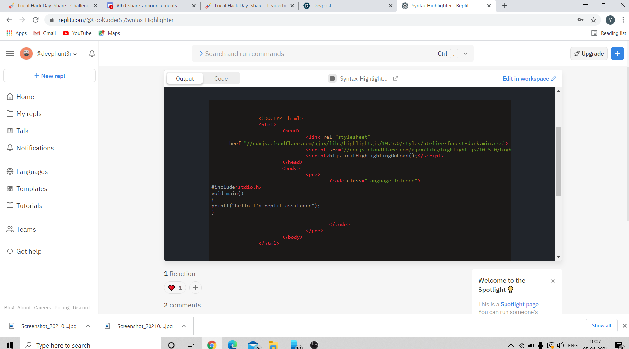The image size is (629, 349).
Task: Click the blue plus create button
Action: [617, 54]
